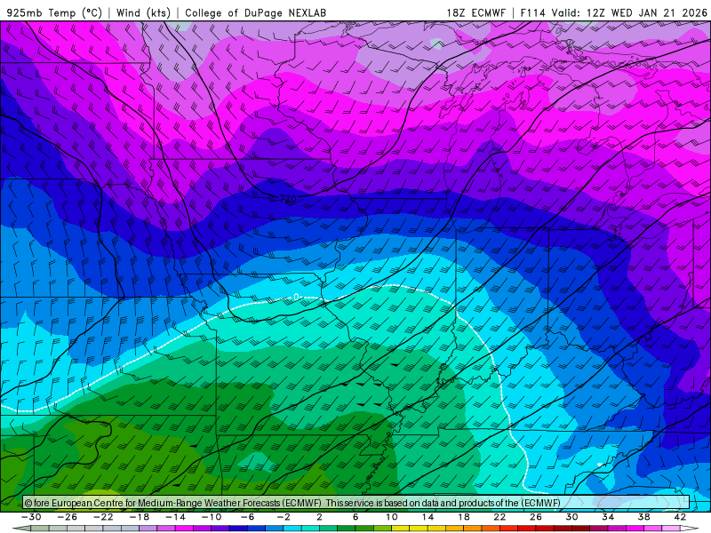
Task: Click the '18Z ECMWF' model run label
Action: (x=475, y=12)
